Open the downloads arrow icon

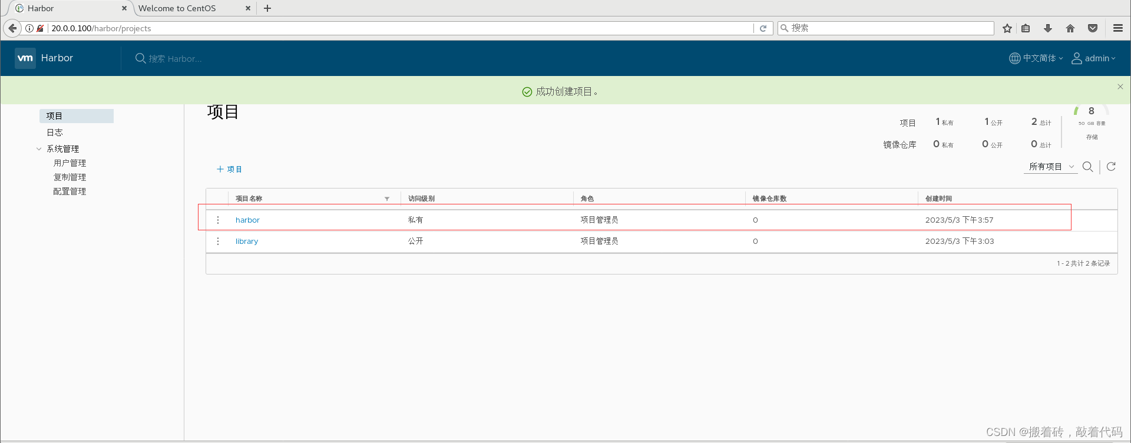(x=1048, y=28)
